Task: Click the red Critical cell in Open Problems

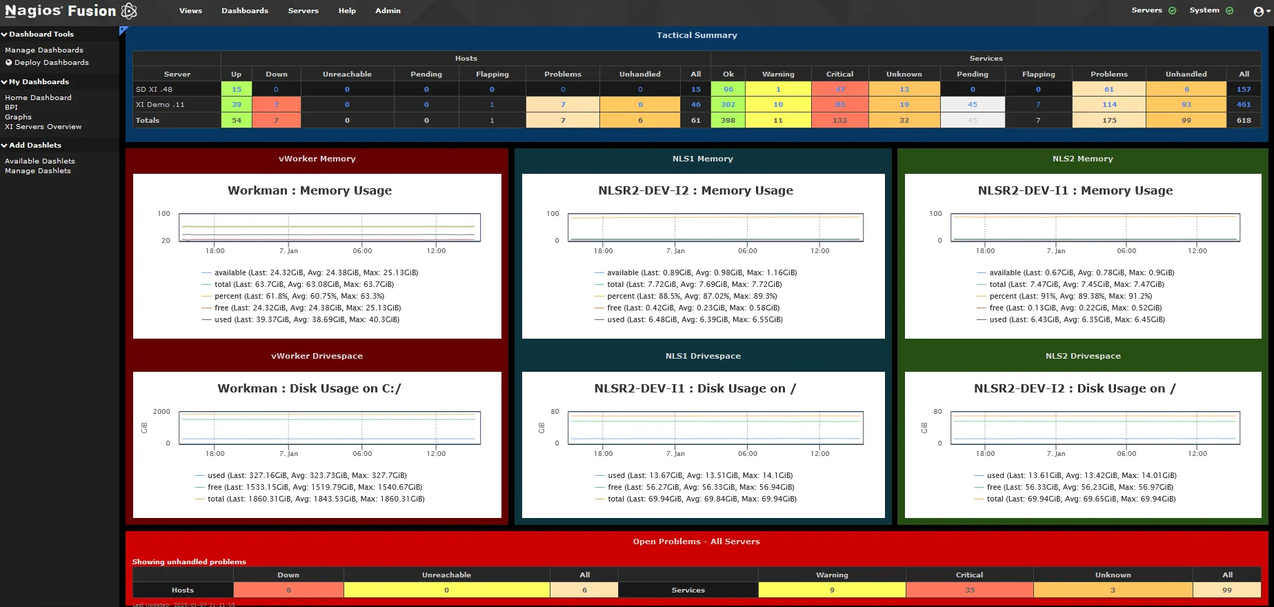Action: click(x=969, y=590)
